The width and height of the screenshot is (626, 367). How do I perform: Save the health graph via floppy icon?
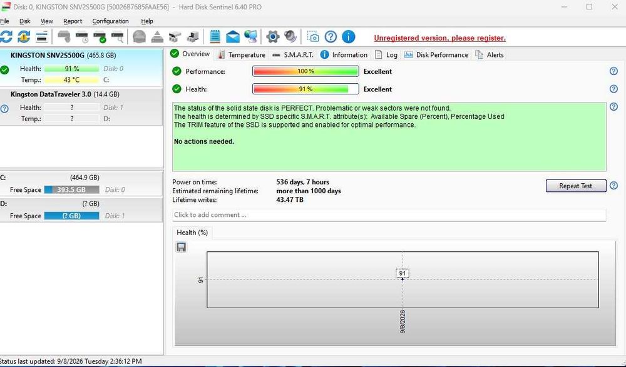[182, 248]
